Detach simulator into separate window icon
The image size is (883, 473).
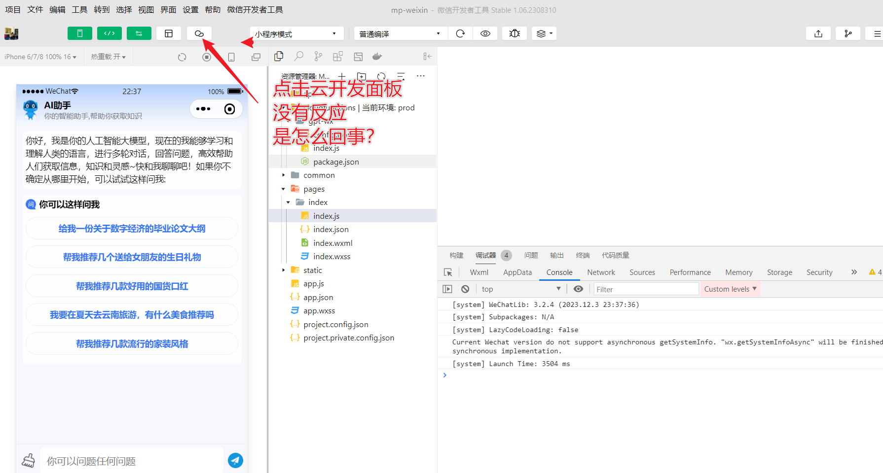[256, 57]
